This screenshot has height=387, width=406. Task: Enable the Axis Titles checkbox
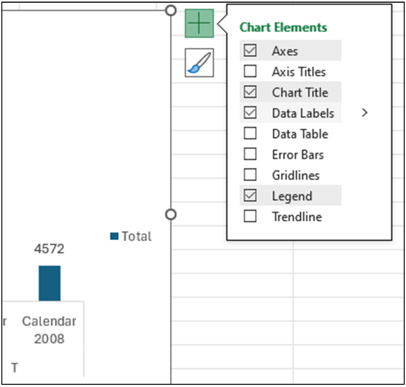250,71
